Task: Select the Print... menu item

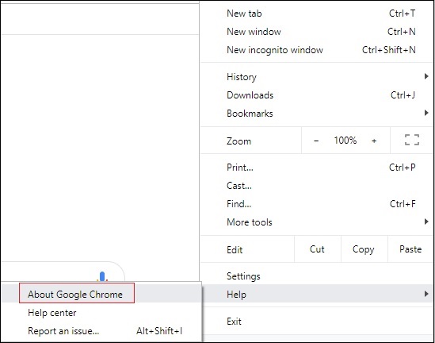Action: 316,168
